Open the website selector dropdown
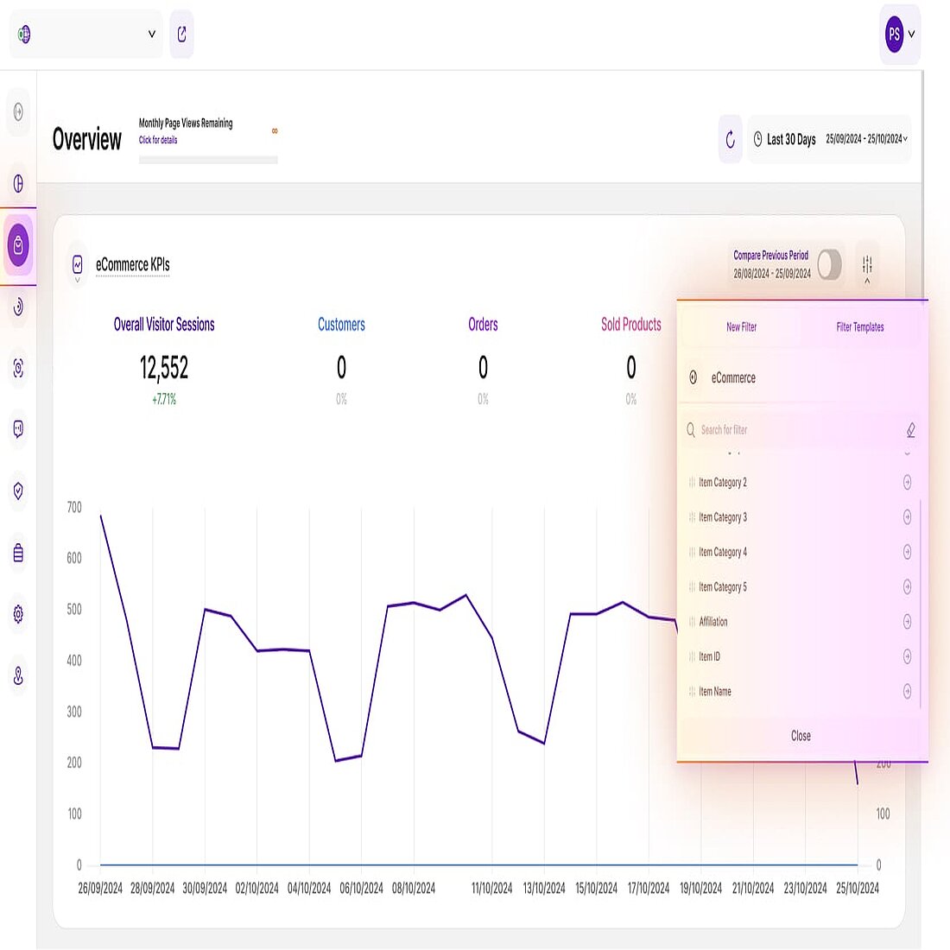The height and width of the screenshot is (950, 950). 86,35
